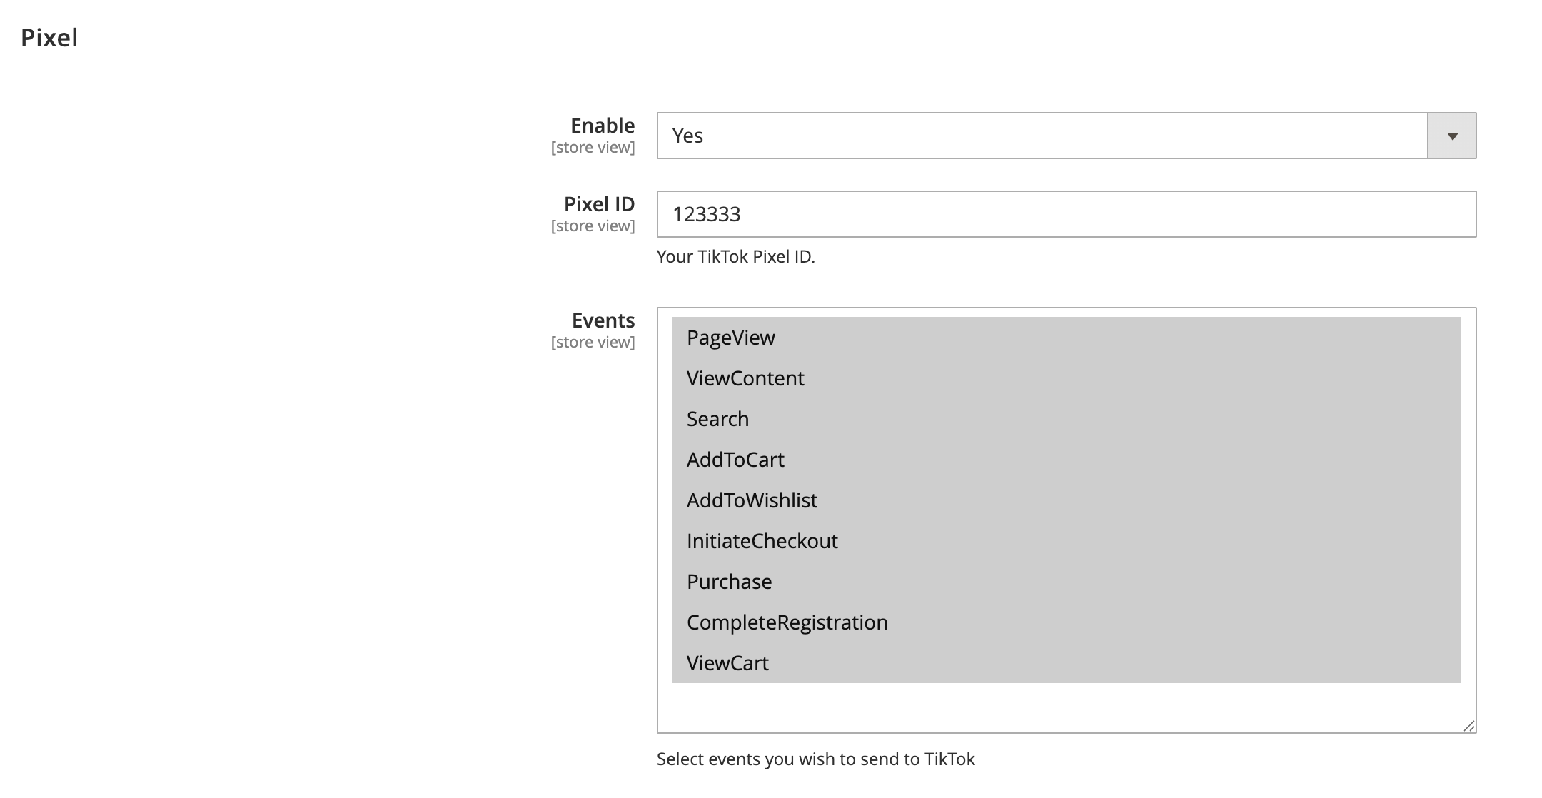Image resolution: width=1542 pixels, height=798 pixels.
Task: Open the Enable Yes select box
Action: click(x=1041, y=136)
